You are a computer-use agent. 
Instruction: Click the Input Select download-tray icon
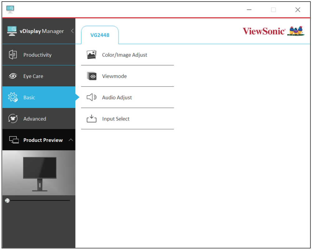(x=91, y=119)
